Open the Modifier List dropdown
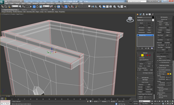This screenshot has width=174, height=105. coord(145,20)
